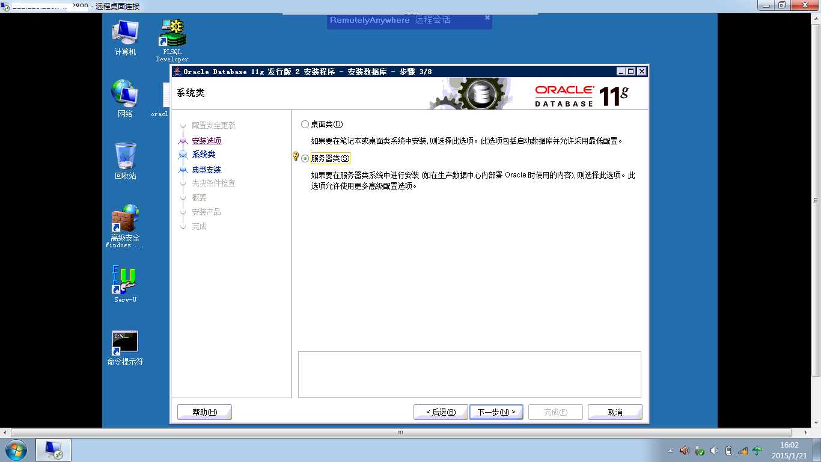Viewport: 821px width, 462px height.
Task: Click the network signal tray icon
Action: point(743,451)
